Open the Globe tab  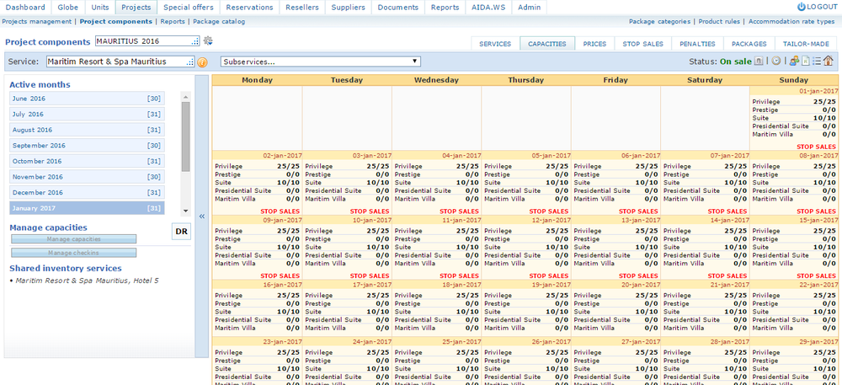click(68, 8)
